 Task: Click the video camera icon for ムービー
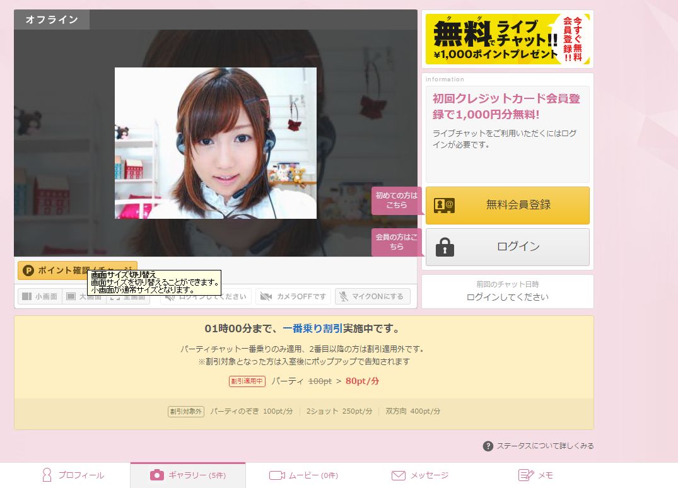click(x=277, y=475)
